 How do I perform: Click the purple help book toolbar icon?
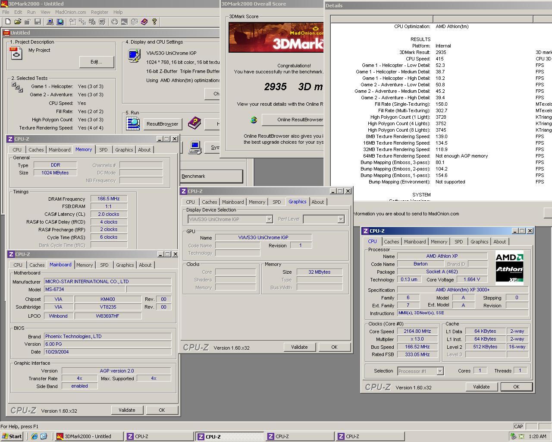(x=144, y=22)
